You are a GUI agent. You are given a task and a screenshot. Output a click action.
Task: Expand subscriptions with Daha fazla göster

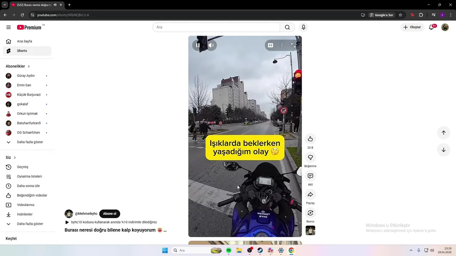point(27,142)
